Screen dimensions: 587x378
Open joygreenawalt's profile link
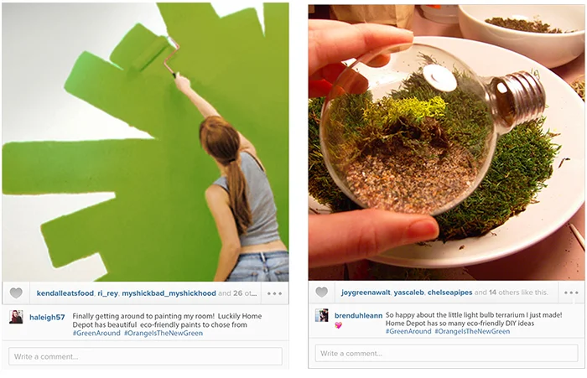366,293
